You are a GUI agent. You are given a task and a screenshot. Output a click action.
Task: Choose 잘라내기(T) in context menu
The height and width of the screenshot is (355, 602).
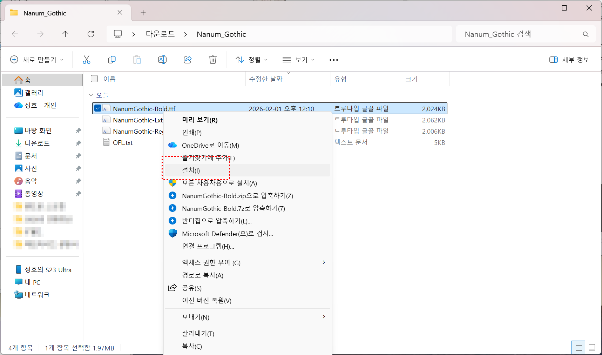pos(248,333)
